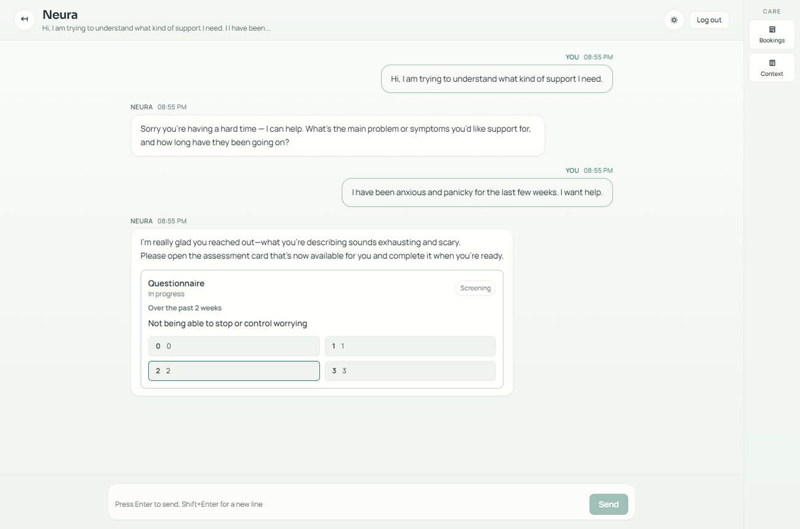Click the question "Not being able to stop or control worrying"
The height and width of the screenshot is (529, 800).
[x=228, y=324]
